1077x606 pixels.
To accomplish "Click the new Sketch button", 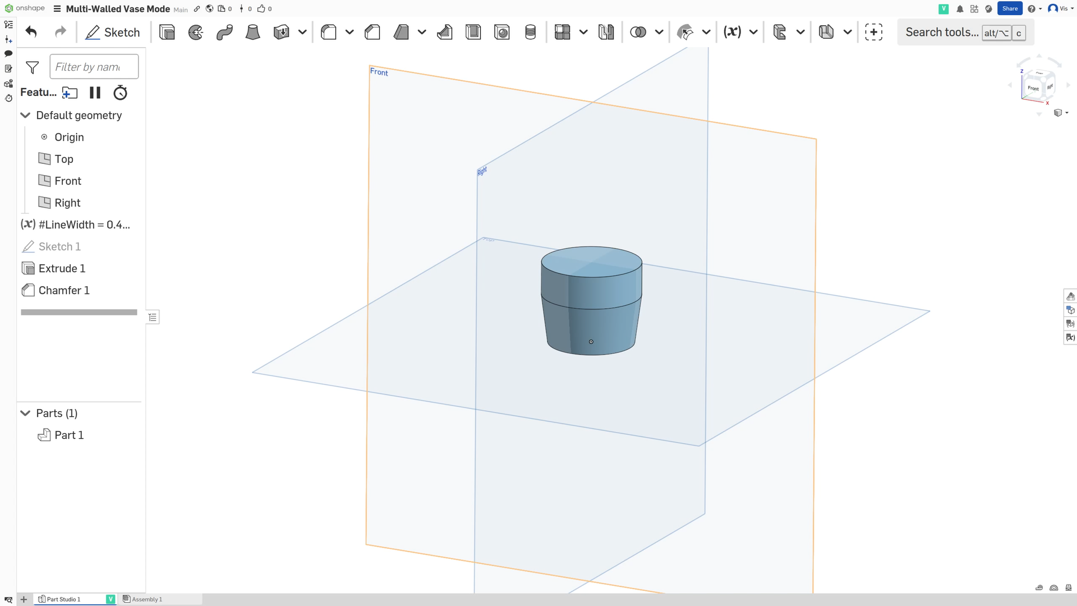I will click(x=113, y=32).
